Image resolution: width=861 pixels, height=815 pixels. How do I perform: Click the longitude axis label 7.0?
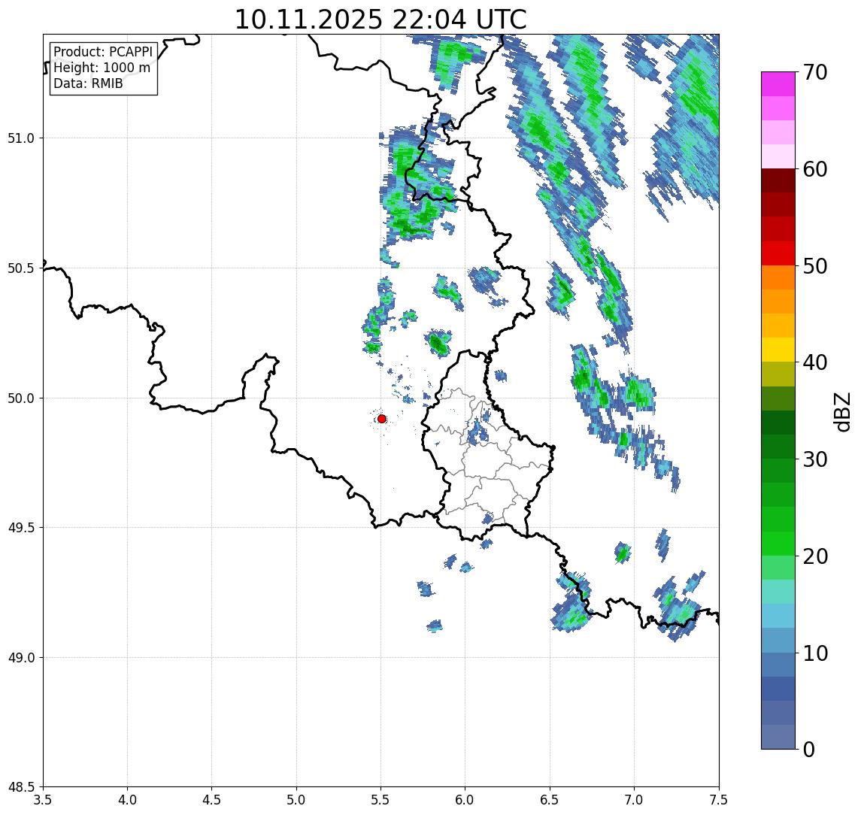(634, 800)
